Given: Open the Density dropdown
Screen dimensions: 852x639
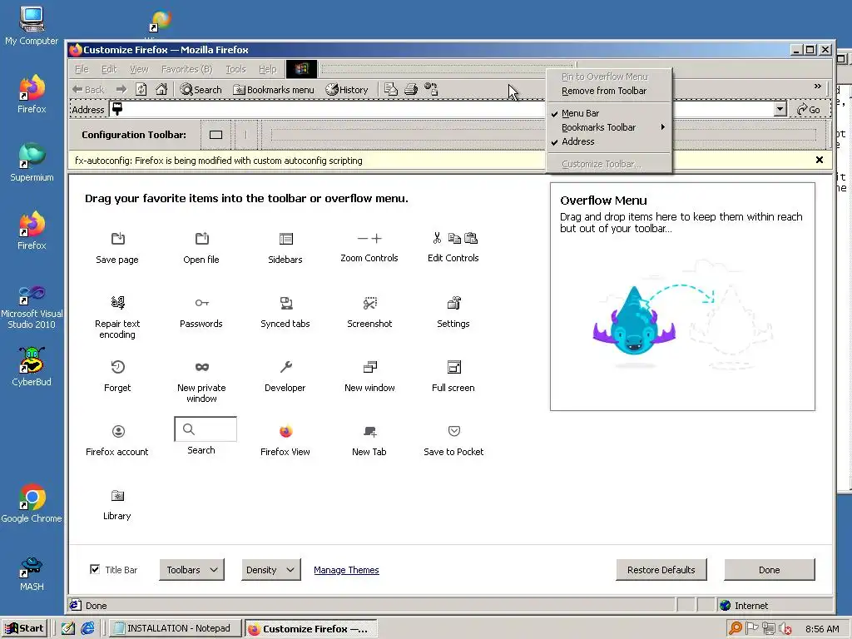Looking at the screenshot, I should 270,569.
